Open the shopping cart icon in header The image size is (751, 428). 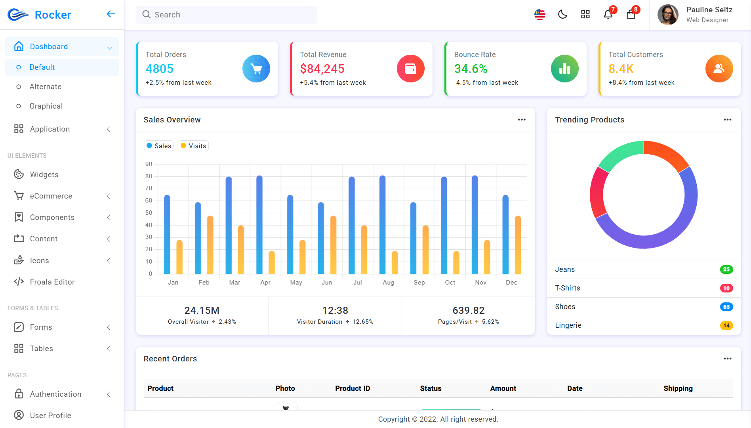(x=631, y=15)
